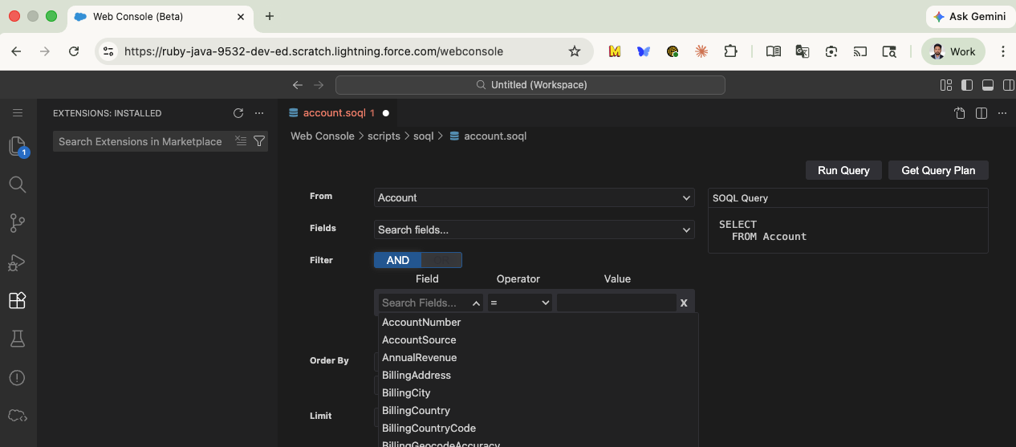Reload the browser page
This screenshot has height=447, width=1016.
click(x=74, y=51)
